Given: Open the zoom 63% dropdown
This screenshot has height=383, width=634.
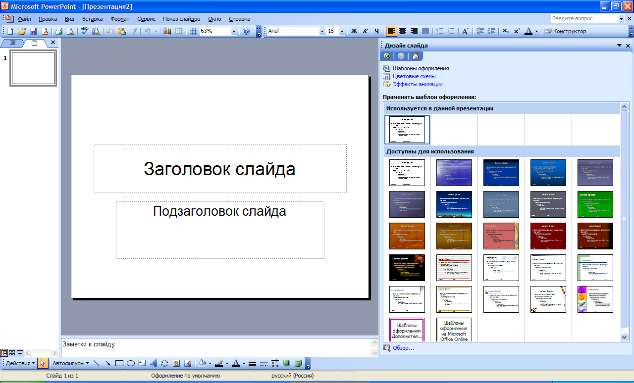Looking at the screenshot, I should coord(234,31).
